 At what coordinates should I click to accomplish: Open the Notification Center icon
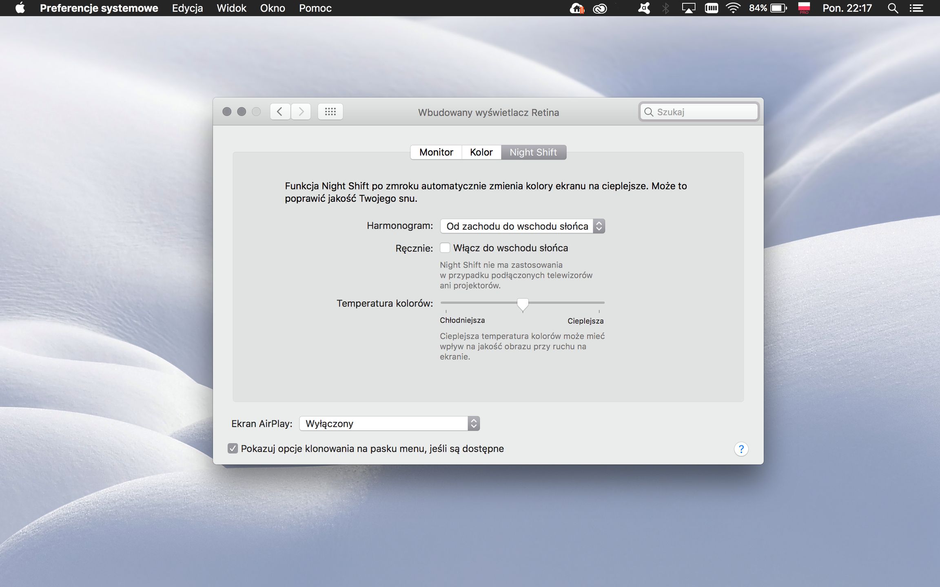click(x=916, y=8)
